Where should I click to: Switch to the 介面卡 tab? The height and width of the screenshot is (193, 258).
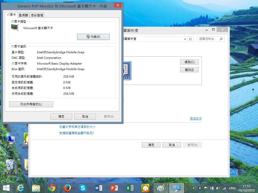click(x=11, y=15)
